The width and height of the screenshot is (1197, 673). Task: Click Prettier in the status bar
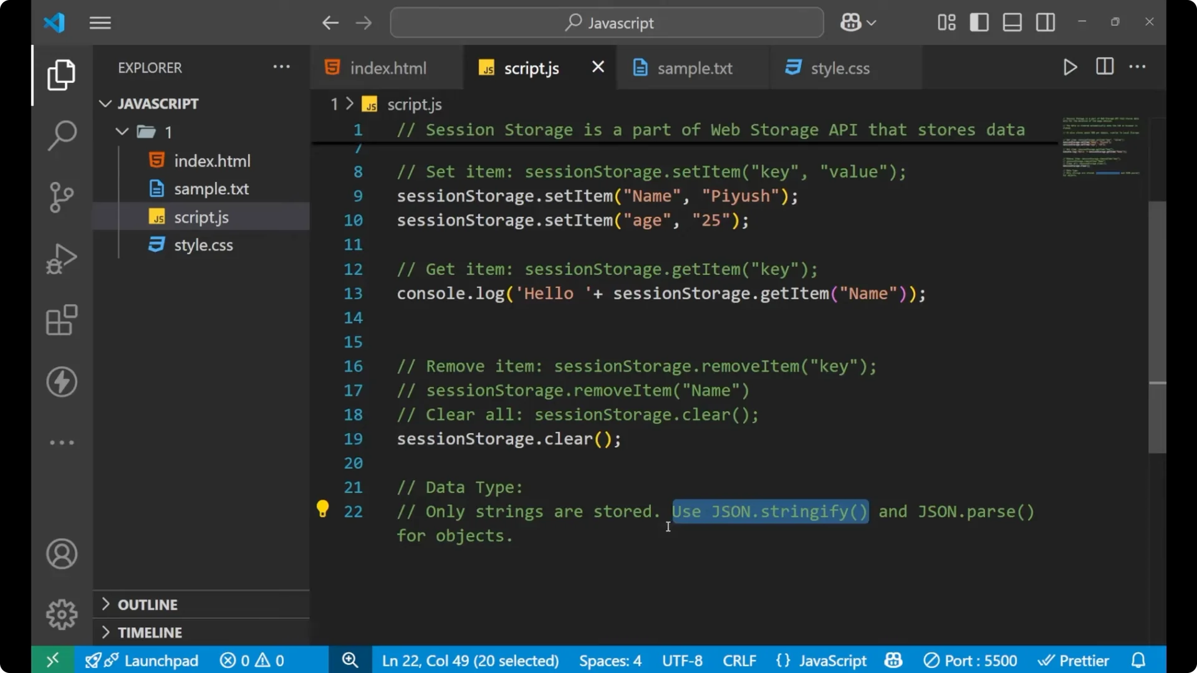[x=1074, y=660]
